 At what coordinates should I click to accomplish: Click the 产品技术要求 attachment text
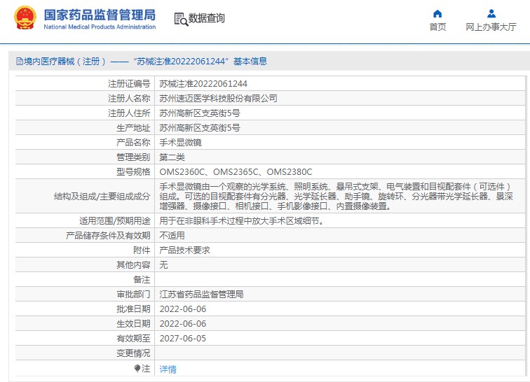184,250
